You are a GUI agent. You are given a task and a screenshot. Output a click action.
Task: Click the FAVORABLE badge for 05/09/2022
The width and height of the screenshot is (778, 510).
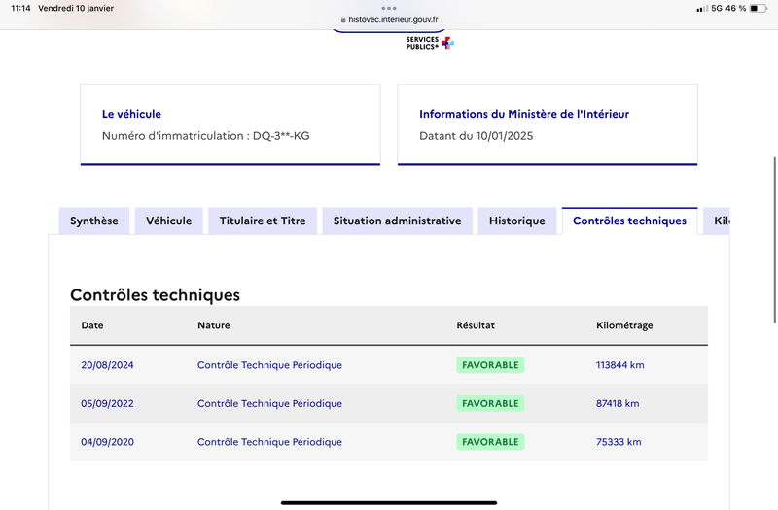tap(490, 403)
